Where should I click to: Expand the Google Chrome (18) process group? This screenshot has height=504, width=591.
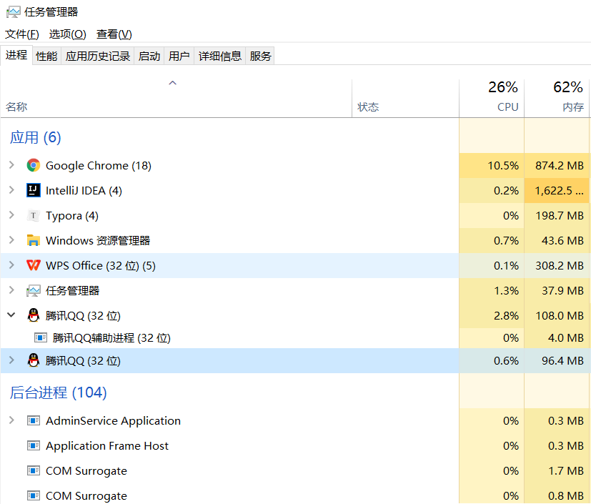(x=11, y=165)
